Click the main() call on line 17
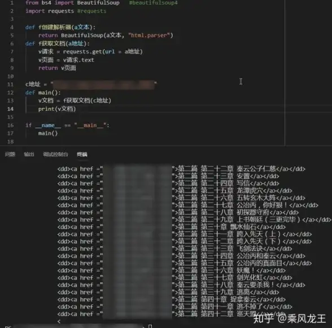Screen dimensions: 332x328 coord(48,133)
